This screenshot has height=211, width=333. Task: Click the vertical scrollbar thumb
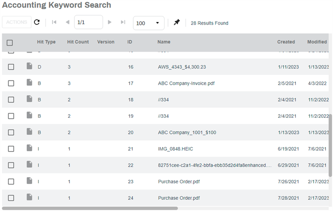[330, 145]
